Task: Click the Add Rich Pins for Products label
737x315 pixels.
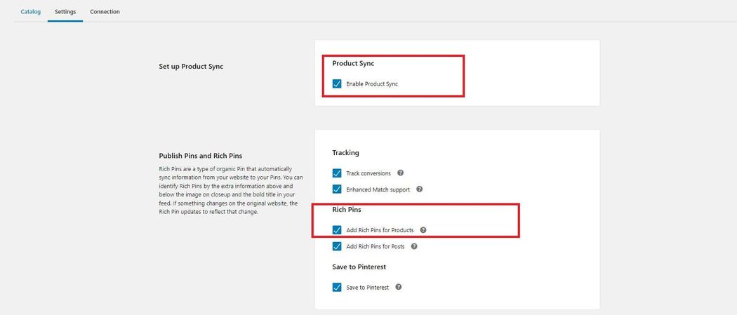Action: point(380,231)
